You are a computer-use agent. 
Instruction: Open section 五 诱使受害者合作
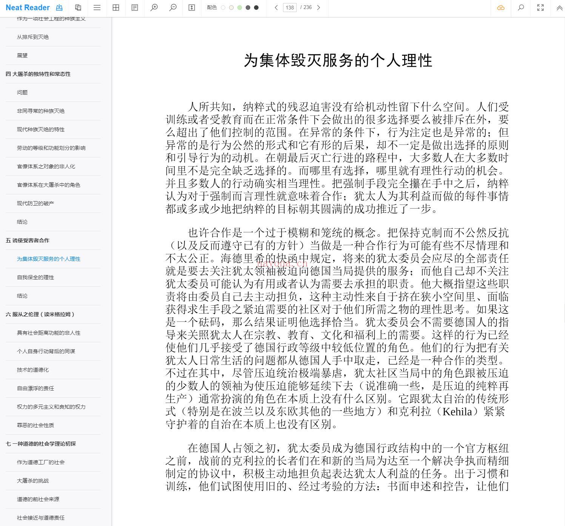[28, 240]
